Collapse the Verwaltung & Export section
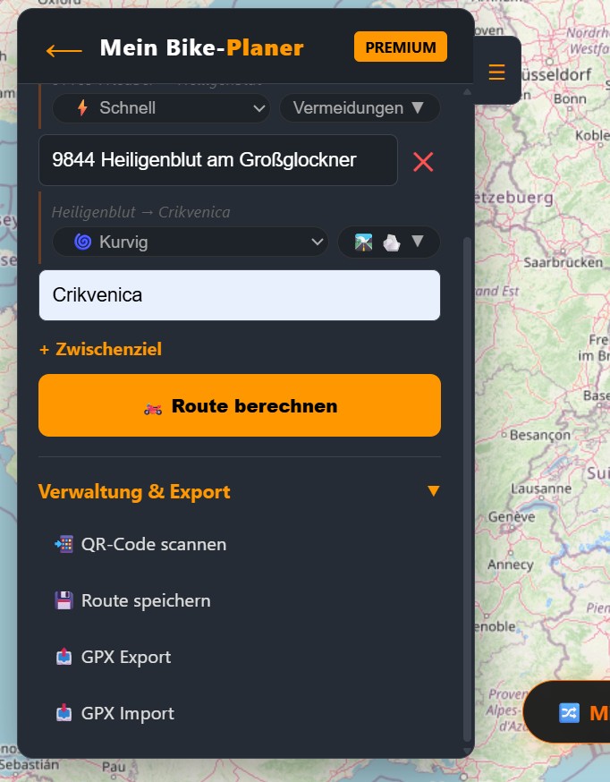Image resolution: width=610 pixels, height=782 pixels. pyautogui.click(x=433, y=491)
